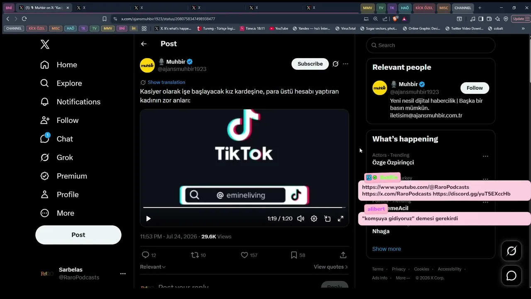Open video settings gear

tap(314, 219)
